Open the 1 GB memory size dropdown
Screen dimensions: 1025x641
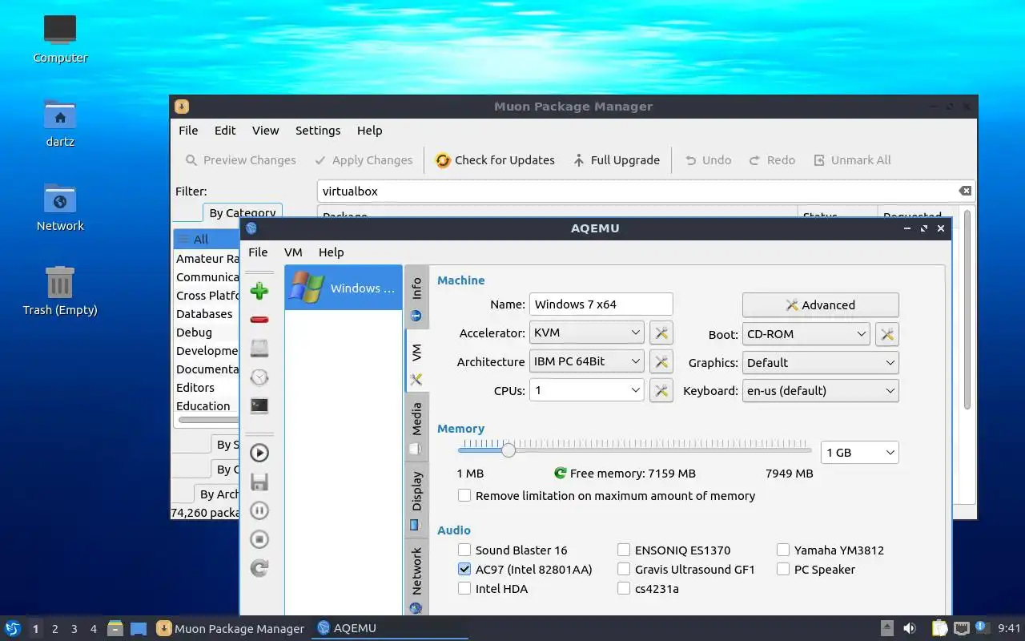point(860,453)
